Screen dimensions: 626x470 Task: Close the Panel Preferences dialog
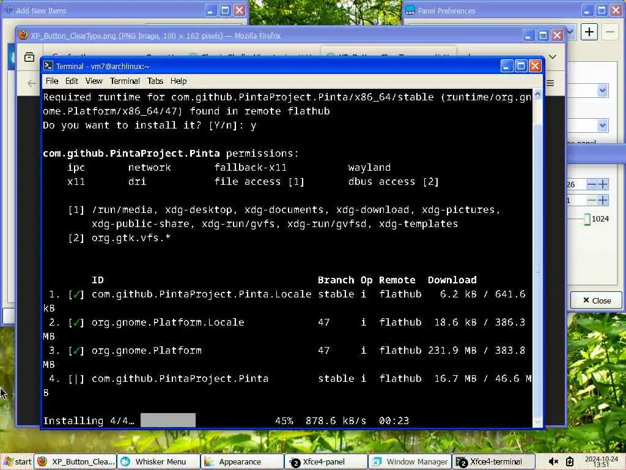tap(596, 300)
